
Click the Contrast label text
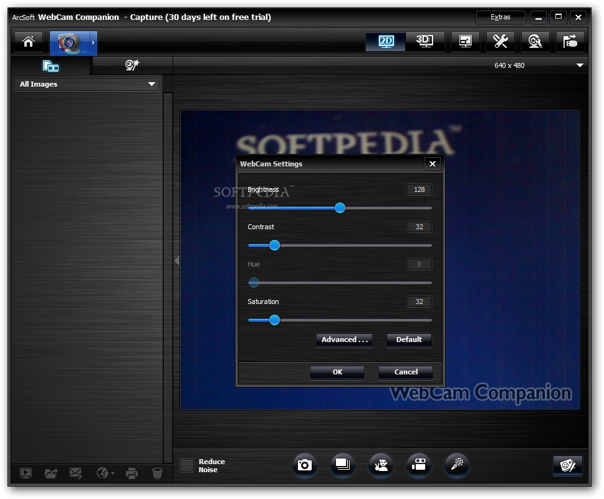pyautogui.click(x=261, y=227)
